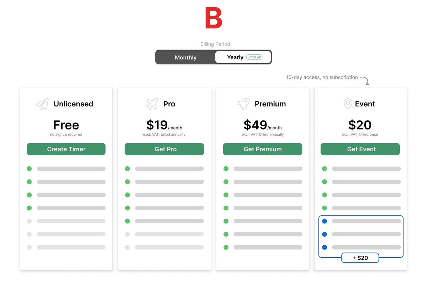Switch billing period to Monthly

click(185, 57)
